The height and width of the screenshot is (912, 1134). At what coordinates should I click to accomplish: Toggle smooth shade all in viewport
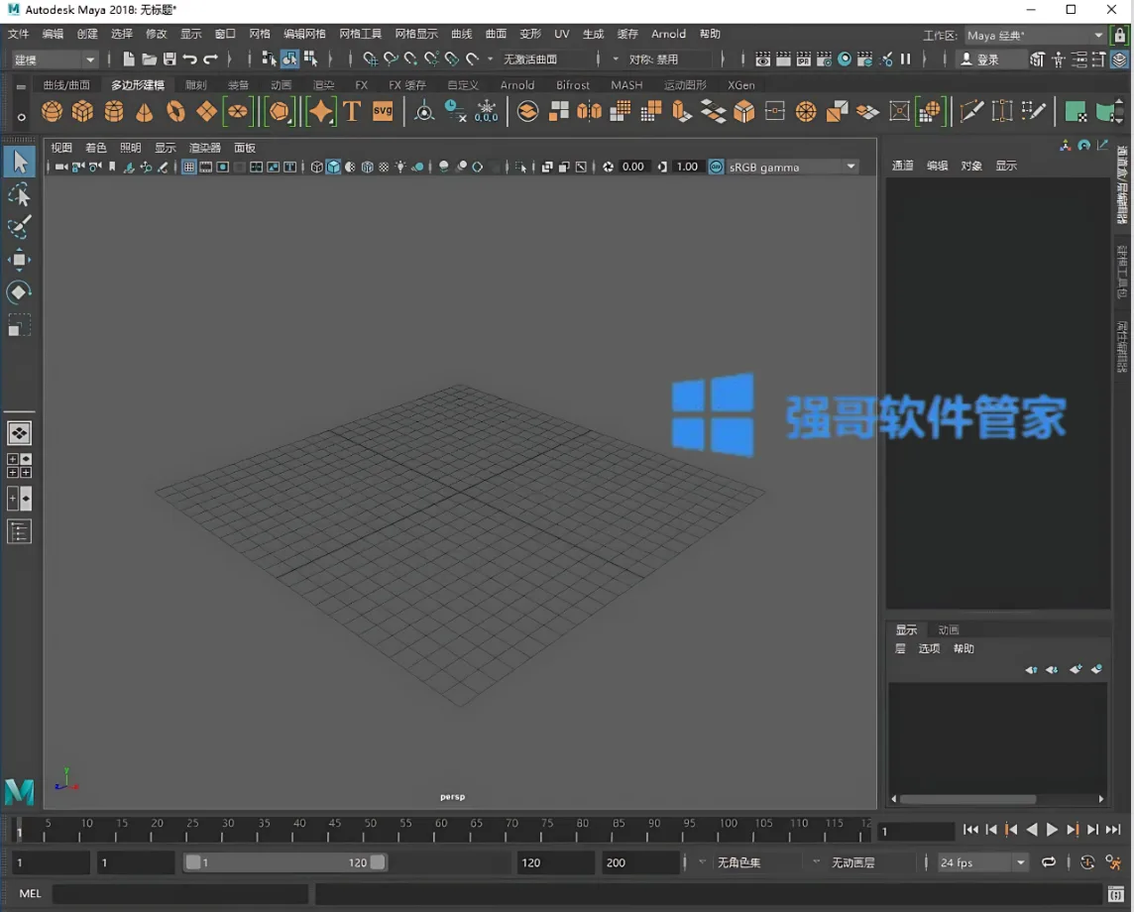[333, 168]
